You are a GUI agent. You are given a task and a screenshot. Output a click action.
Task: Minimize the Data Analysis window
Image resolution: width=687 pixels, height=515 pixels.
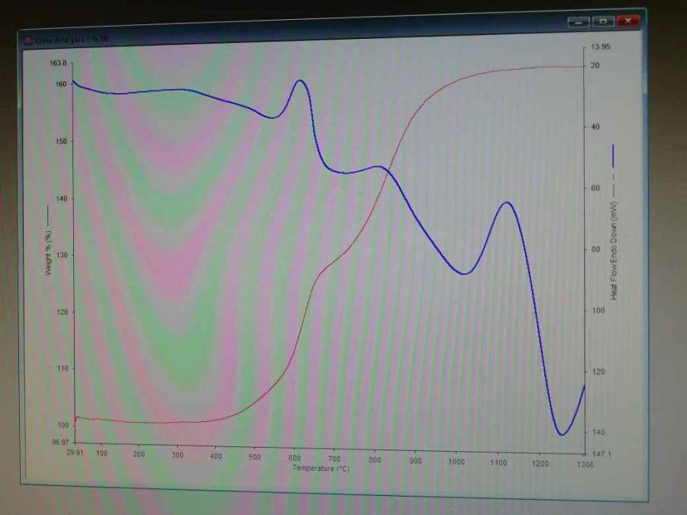click(x=579, y=22)
